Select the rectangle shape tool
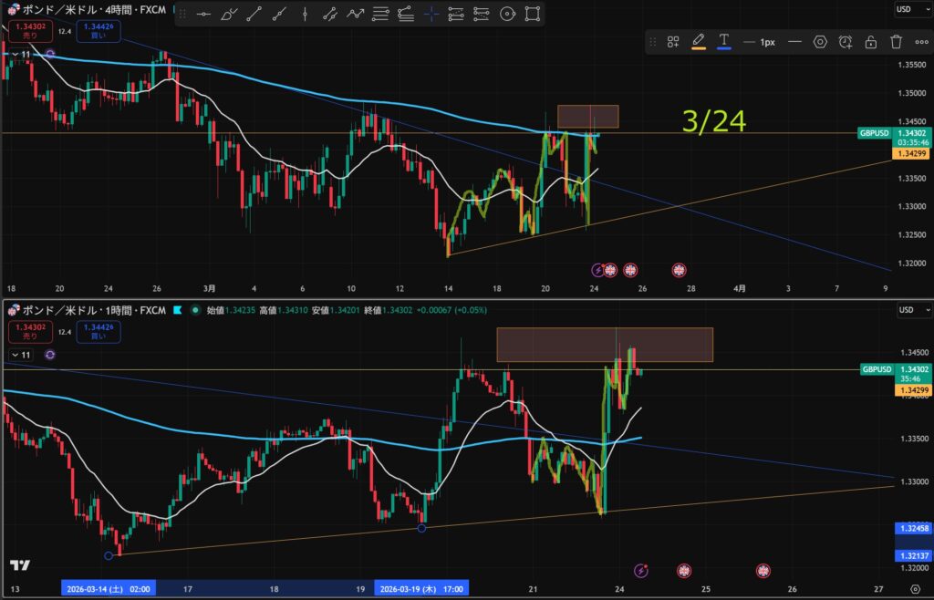934x600 pixels. (x=533, y=15)
